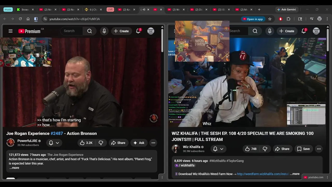Click the Joe Rogan pane scrollbar

coord(162,40)
